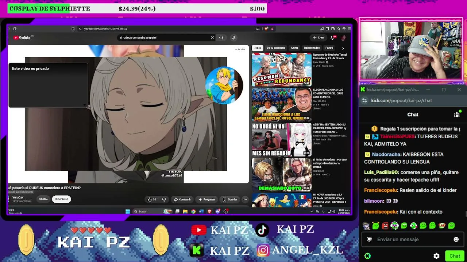Viewport: 467px width, 262px height.
Task: Click the Unirme channel membership button
Action: click(x=43, y=199)
